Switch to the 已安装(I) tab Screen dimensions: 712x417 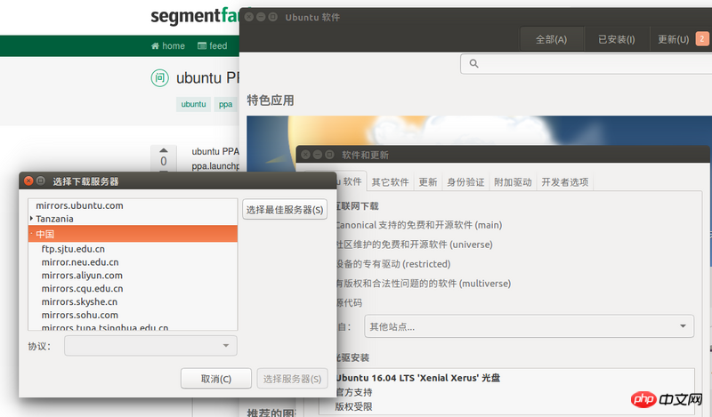pyautogui.click(x=616, y=39)
